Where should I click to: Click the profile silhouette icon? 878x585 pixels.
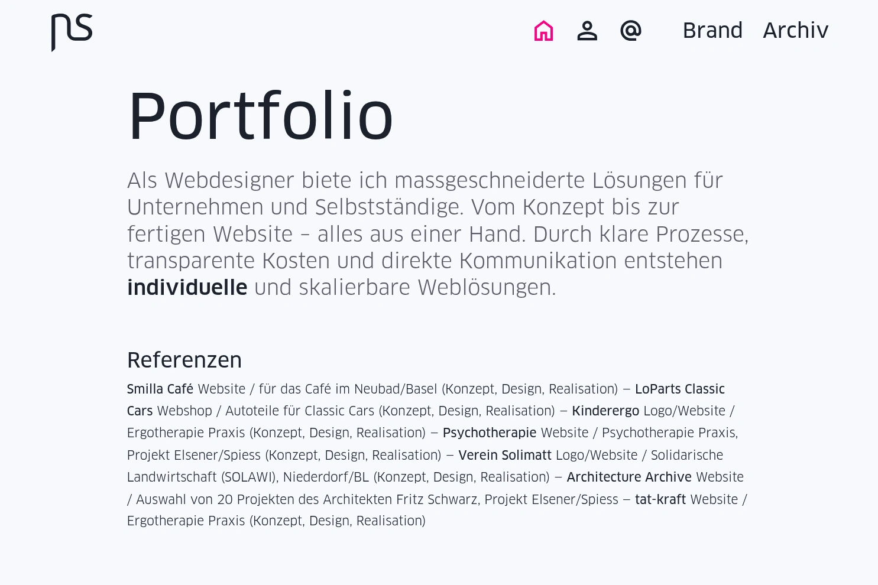(x=587, y=31)
